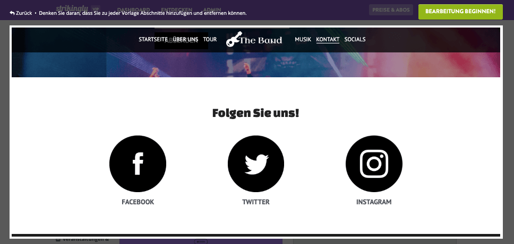
Task: Select Socials in template navigation
Action: (355, 39)
